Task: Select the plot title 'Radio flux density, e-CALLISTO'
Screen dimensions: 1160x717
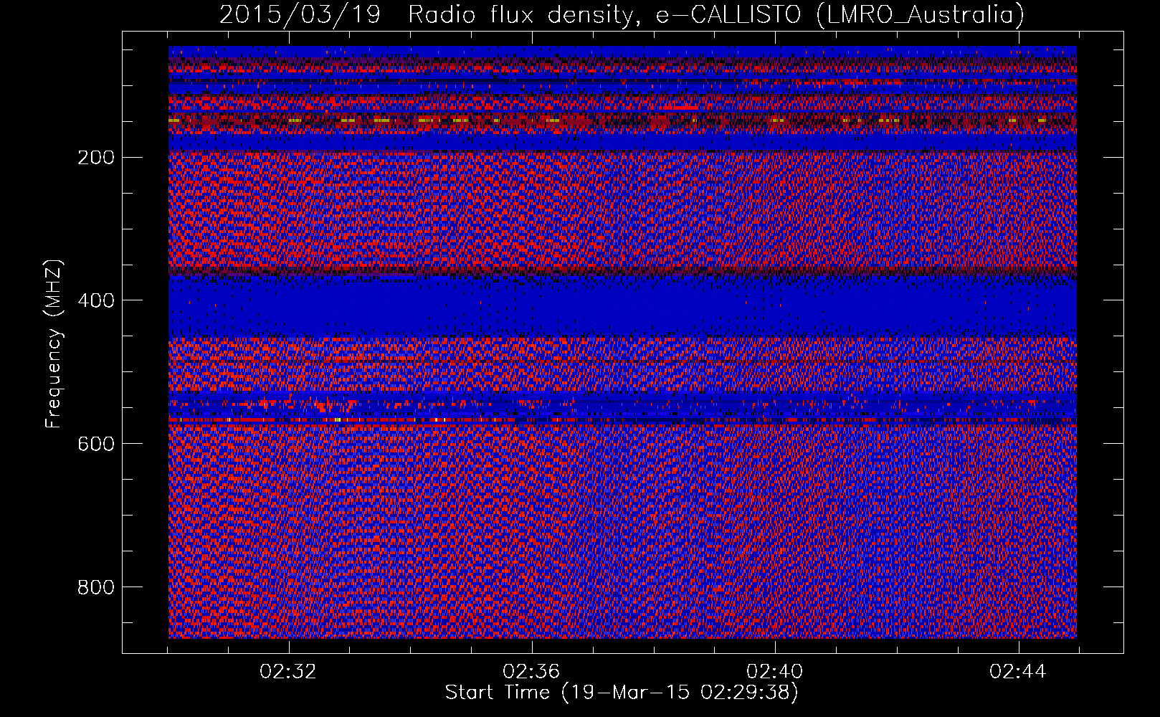Action: click(x=604, y=14)
